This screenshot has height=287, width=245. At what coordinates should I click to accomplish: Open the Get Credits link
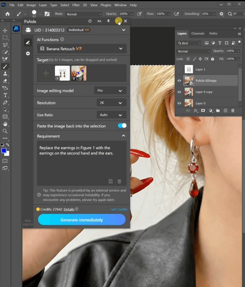[x=118, y=209]
